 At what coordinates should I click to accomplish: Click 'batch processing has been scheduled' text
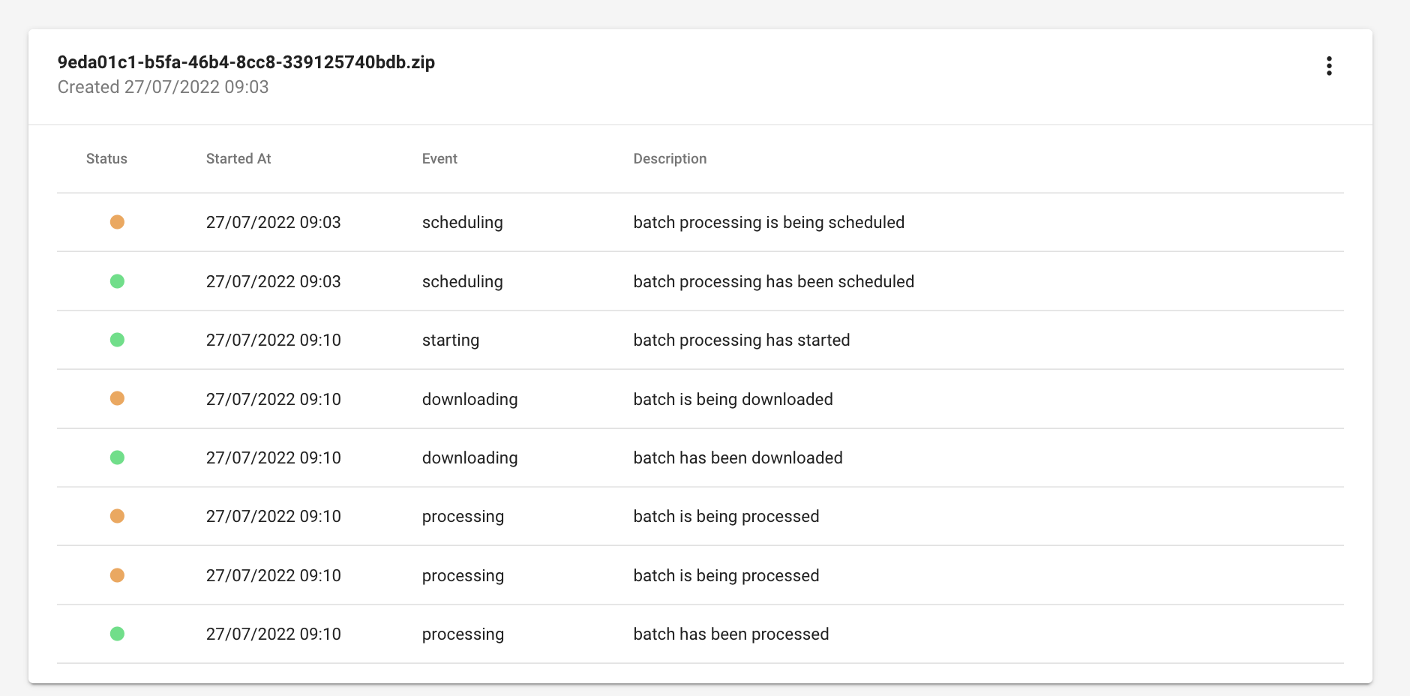point(773,282)
